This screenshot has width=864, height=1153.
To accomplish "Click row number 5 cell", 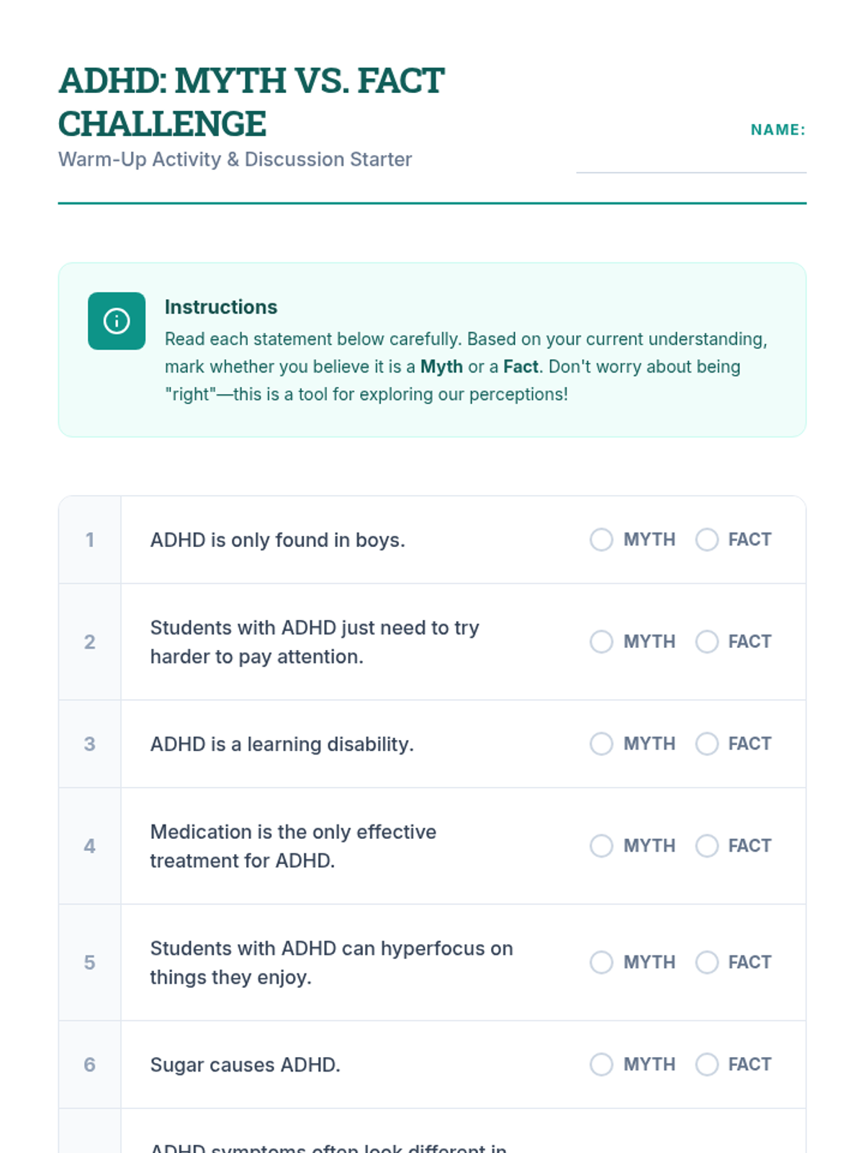I will click(x=90, y=962).
